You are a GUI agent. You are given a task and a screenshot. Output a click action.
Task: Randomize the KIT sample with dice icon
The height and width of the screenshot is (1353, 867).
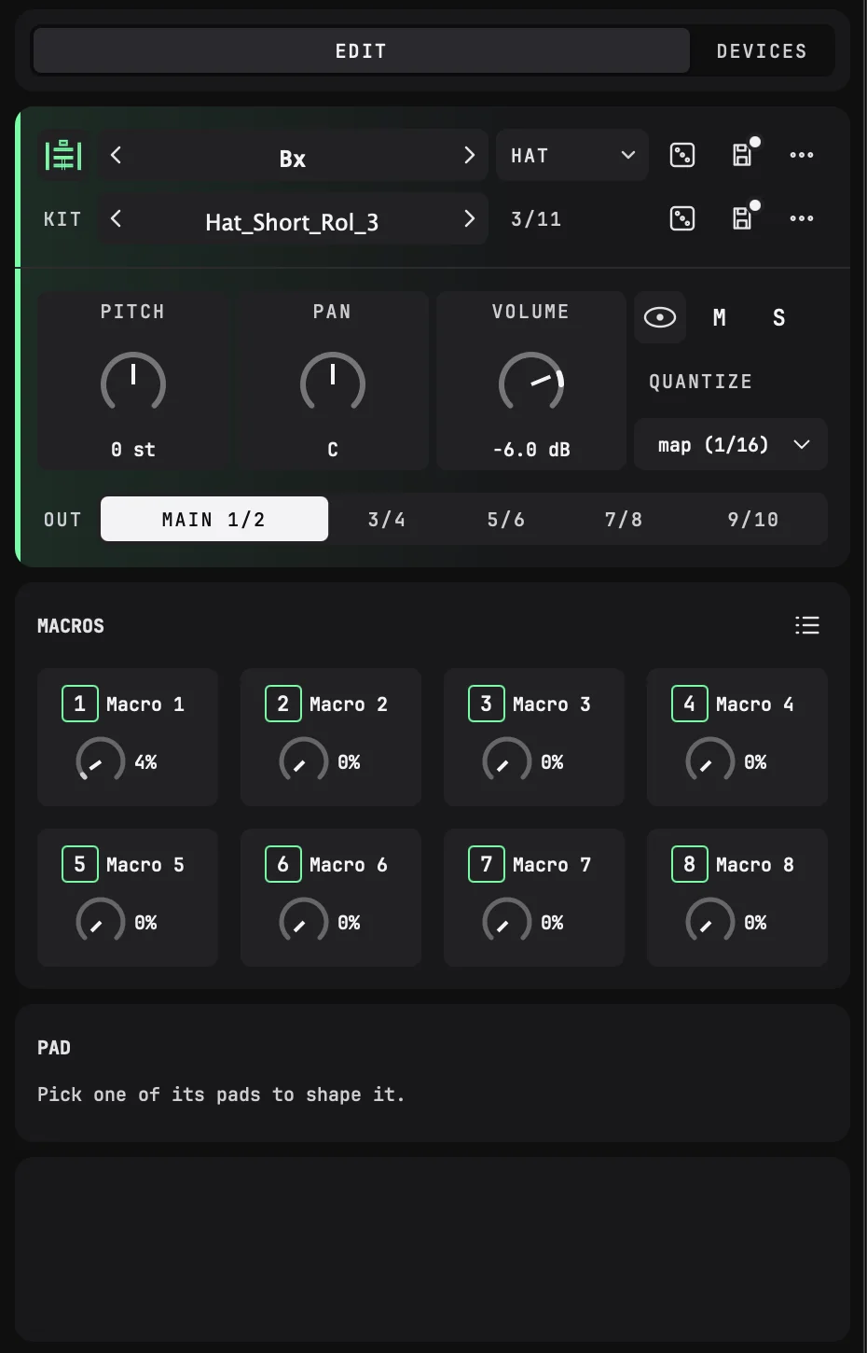pos(682,218)
